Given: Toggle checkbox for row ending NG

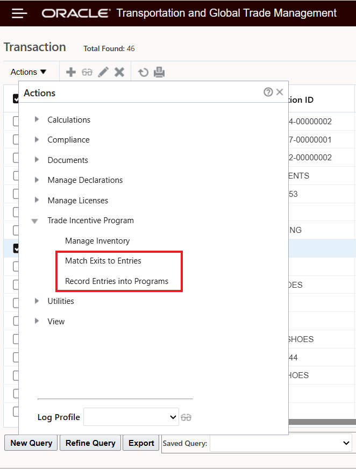Looking at the screenshot, I should [x=16, y=230].
